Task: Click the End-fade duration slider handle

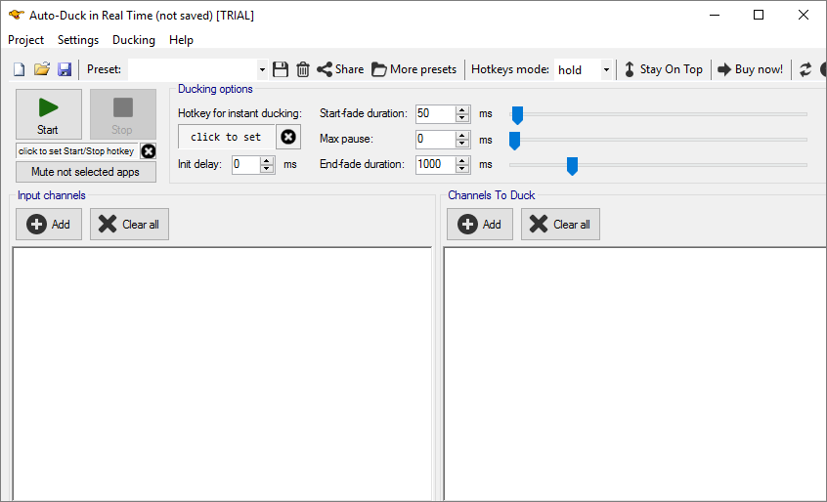Action: click(572, 165)
